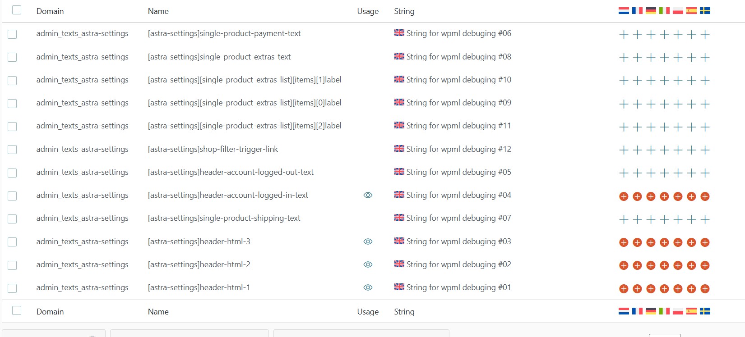Tick checkbox for single-product-payment-text row
The height and width of the screenshot is (337, 745).
(x=12, y=34)
